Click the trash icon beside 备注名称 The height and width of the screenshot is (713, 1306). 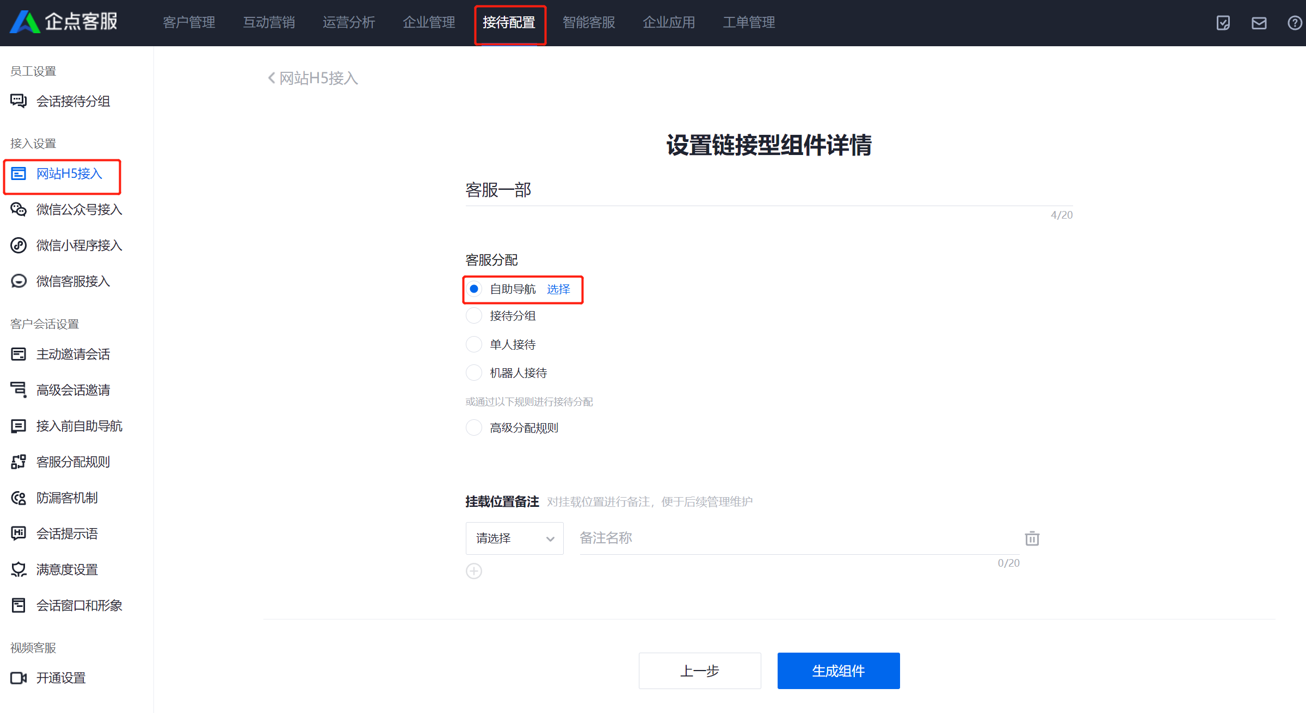[x=1032, y=538]
